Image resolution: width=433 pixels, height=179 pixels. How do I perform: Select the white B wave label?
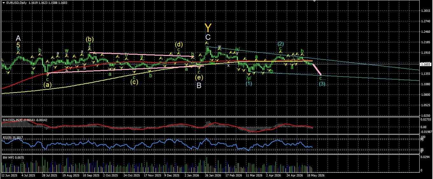pyautogui.click(x=199, y=86)
